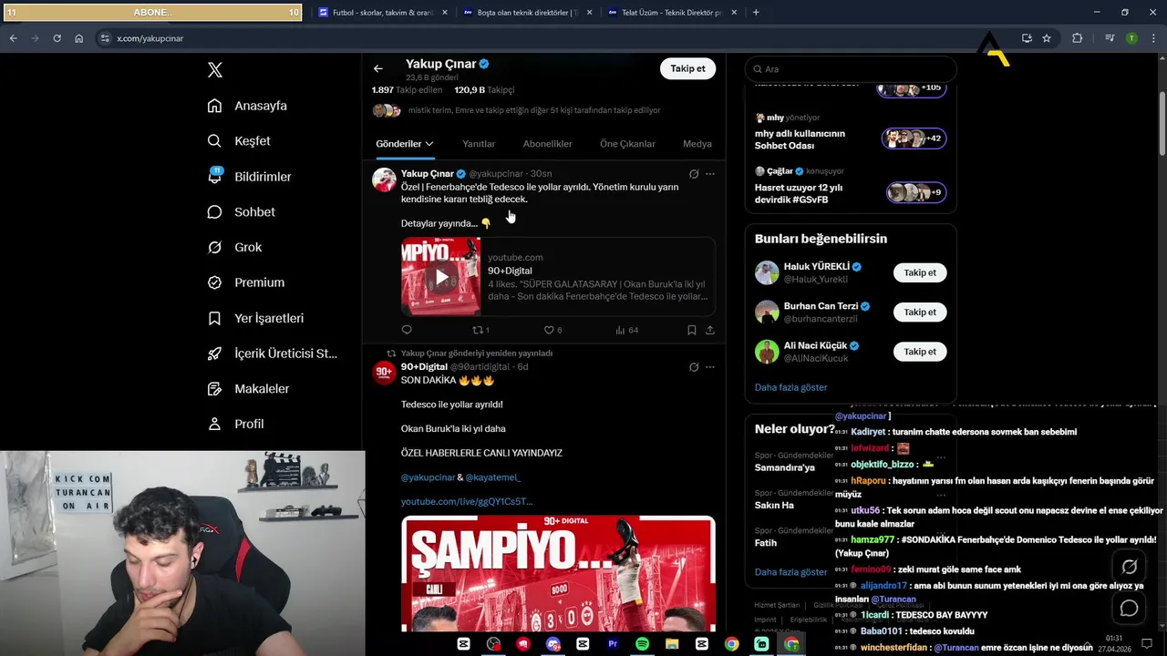Switch to Abonelikler tab
Viewport: 1167px width, 656px height.
[x=547, y=144]
